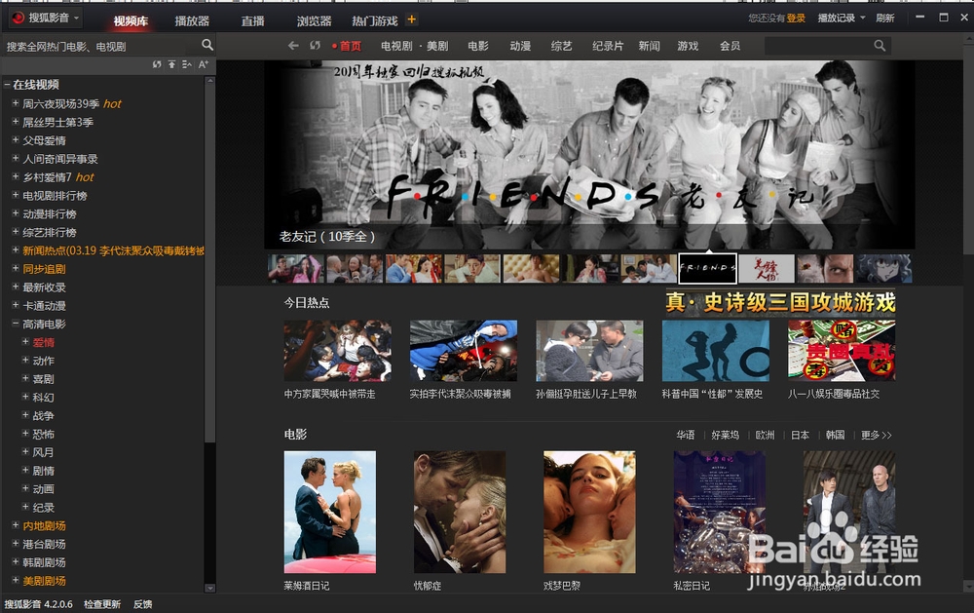This screenshot has height=613, width=974.
Task: Open the 纪录片 category
Action: tap(608, 46)
